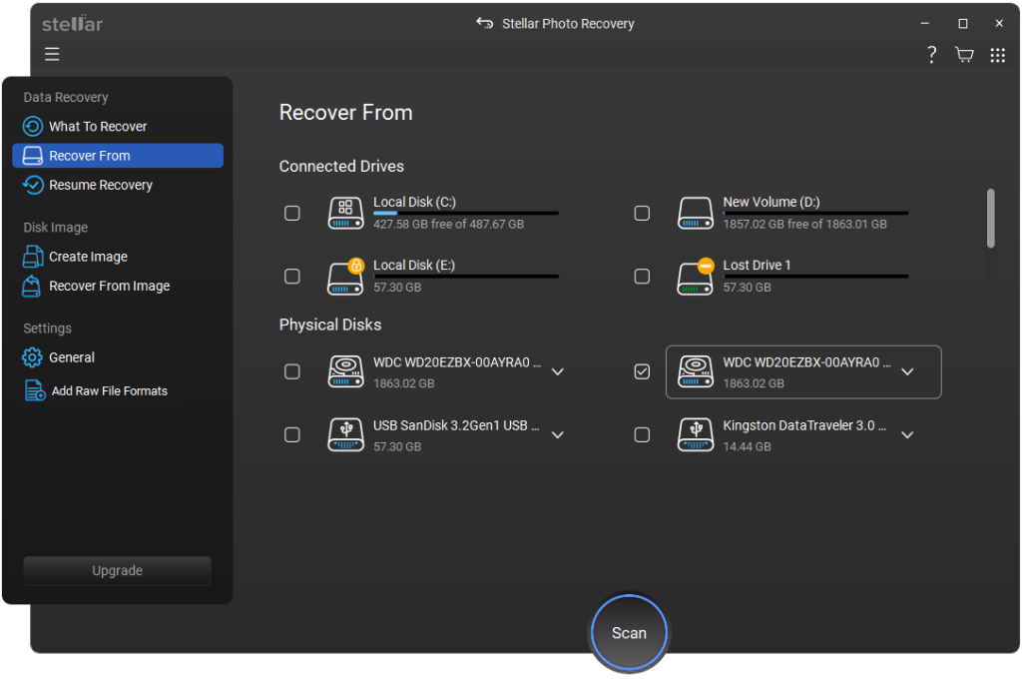
Task: Click the Lost Drive 1 icon
Action: click(x=696, y=277)
